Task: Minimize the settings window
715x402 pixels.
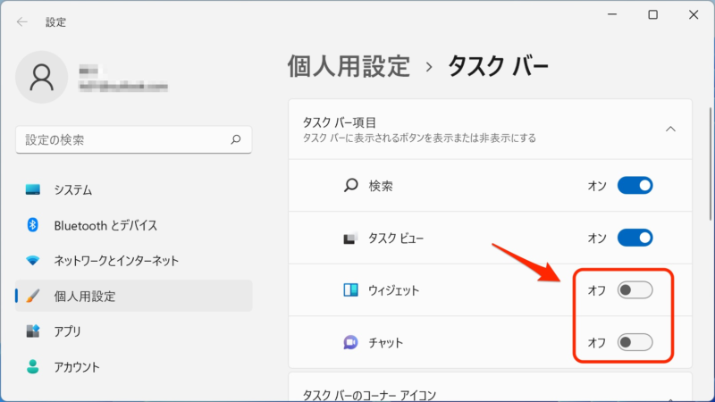Action: (612, 14)
